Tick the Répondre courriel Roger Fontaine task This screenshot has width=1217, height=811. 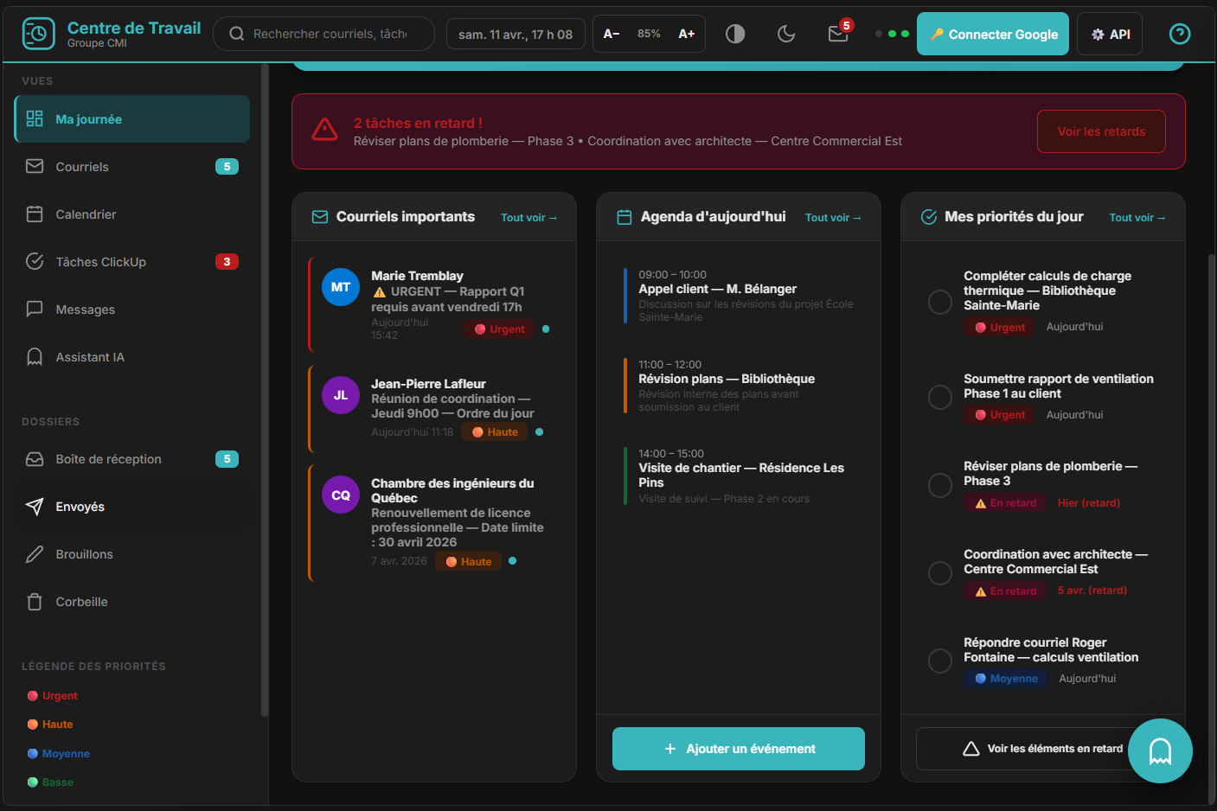(x=940, y=661)
